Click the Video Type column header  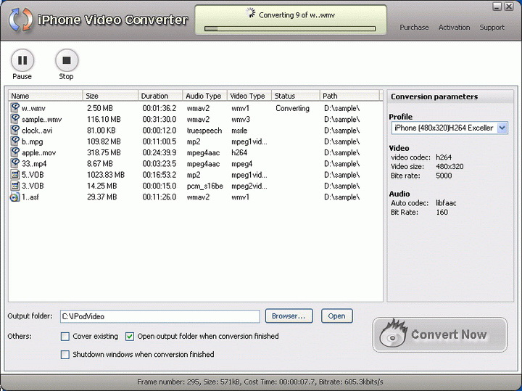[249, 96]
